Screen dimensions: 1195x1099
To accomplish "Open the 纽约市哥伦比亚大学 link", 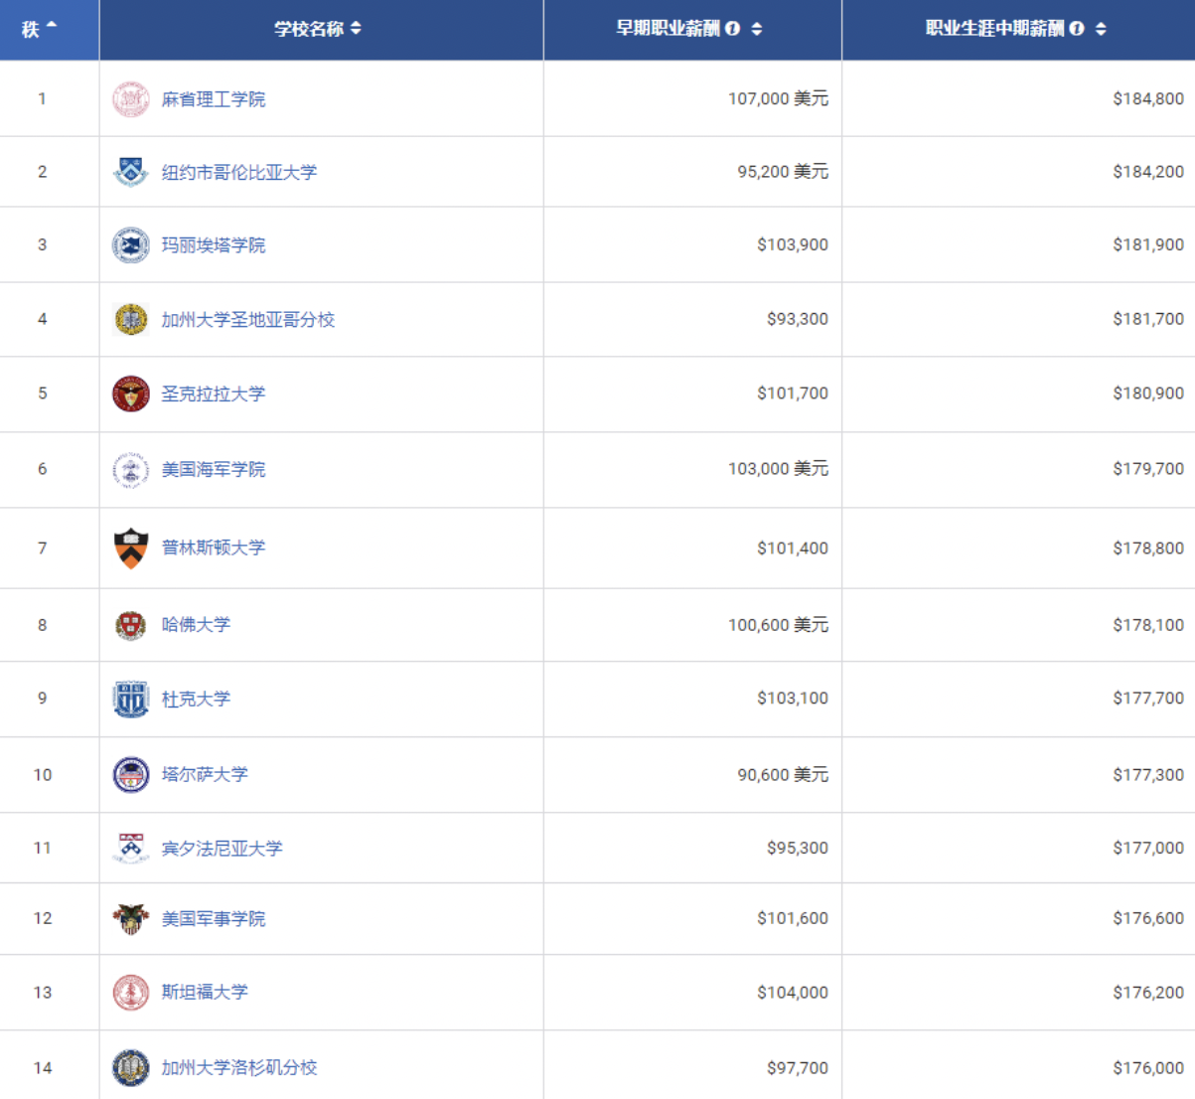I will [x=239, y=172].
